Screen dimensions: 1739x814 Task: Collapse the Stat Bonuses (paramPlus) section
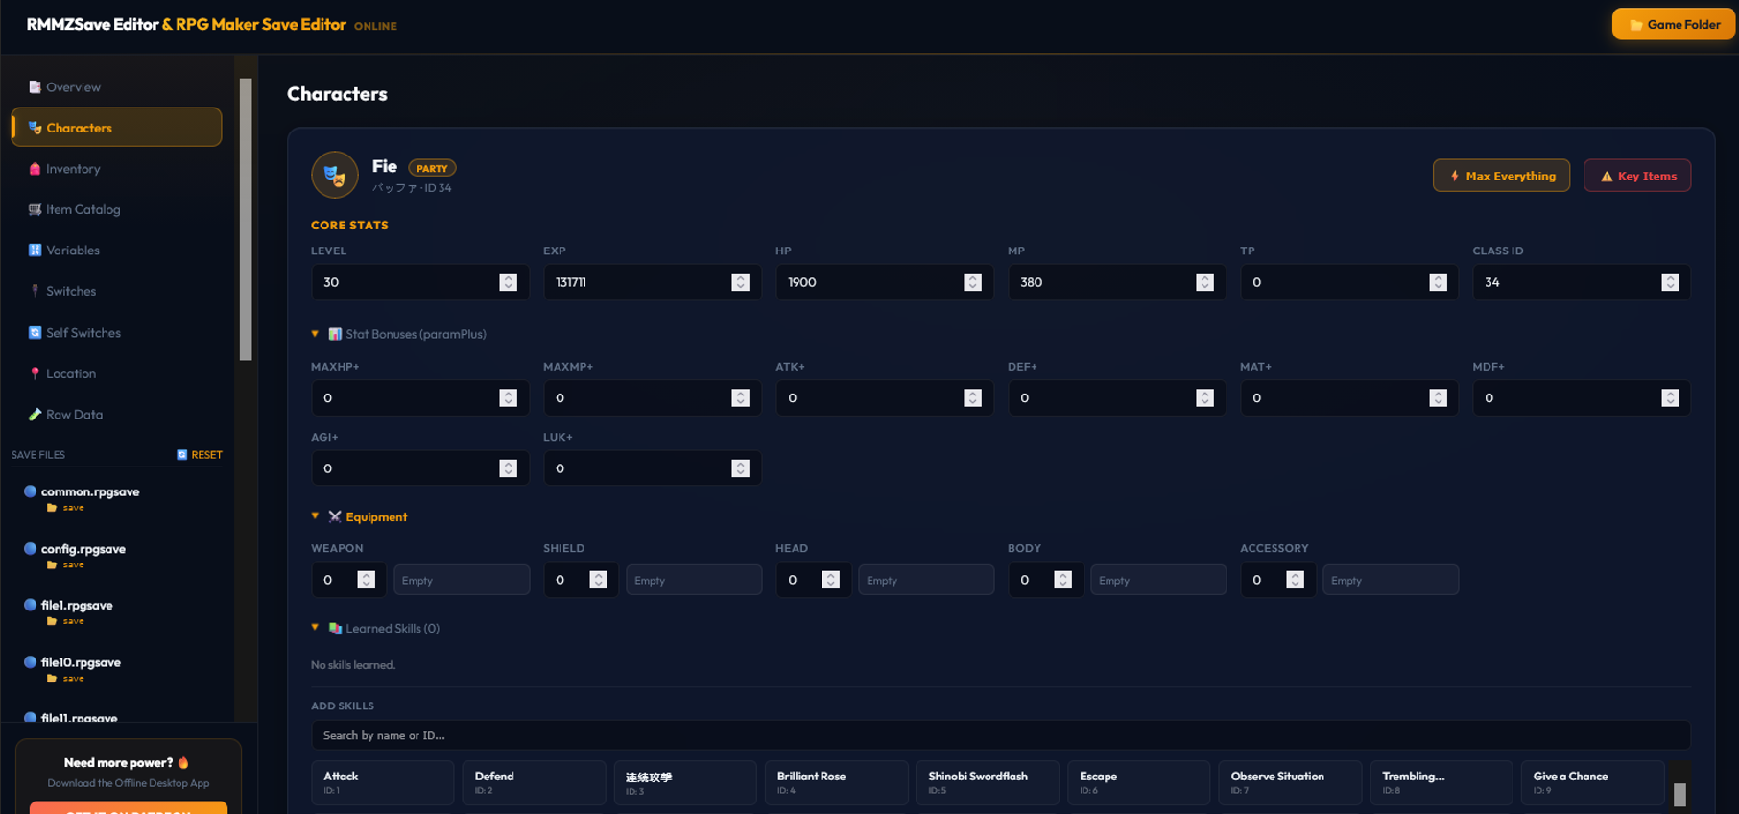click(x=315, y=334)
